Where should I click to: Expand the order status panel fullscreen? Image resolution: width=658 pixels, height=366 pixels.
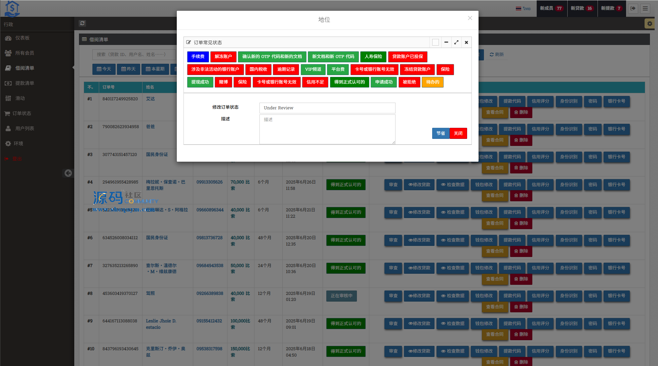(x=456, y=42)
